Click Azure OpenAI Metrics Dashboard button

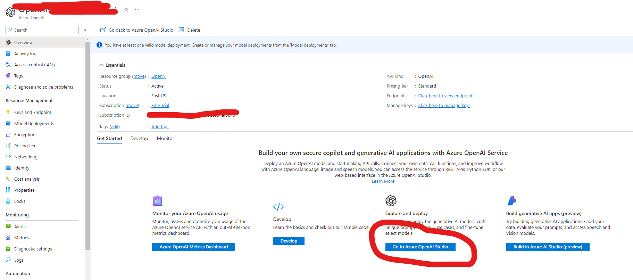coord(193,247)
